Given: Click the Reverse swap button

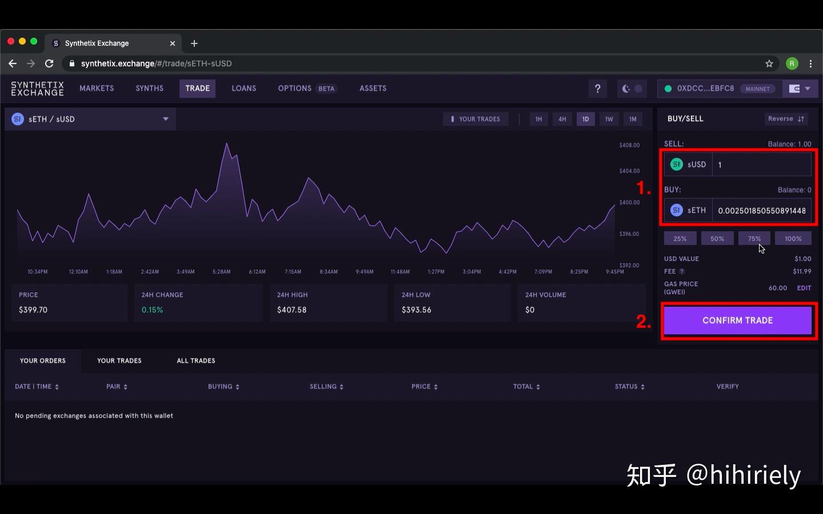Looking at the screenshot, I should [786, 119].
